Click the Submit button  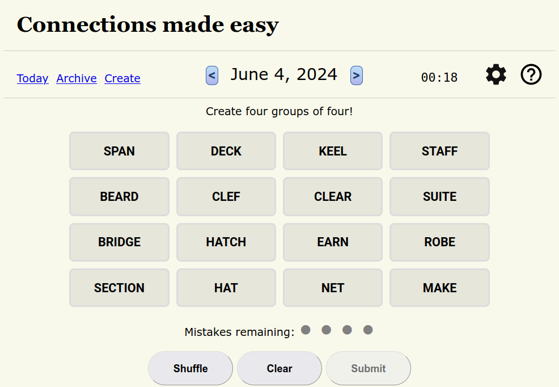(368, 368)
